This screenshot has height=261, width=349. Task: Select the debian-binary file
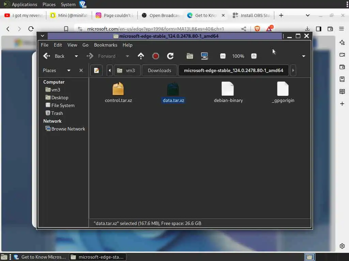228,92
